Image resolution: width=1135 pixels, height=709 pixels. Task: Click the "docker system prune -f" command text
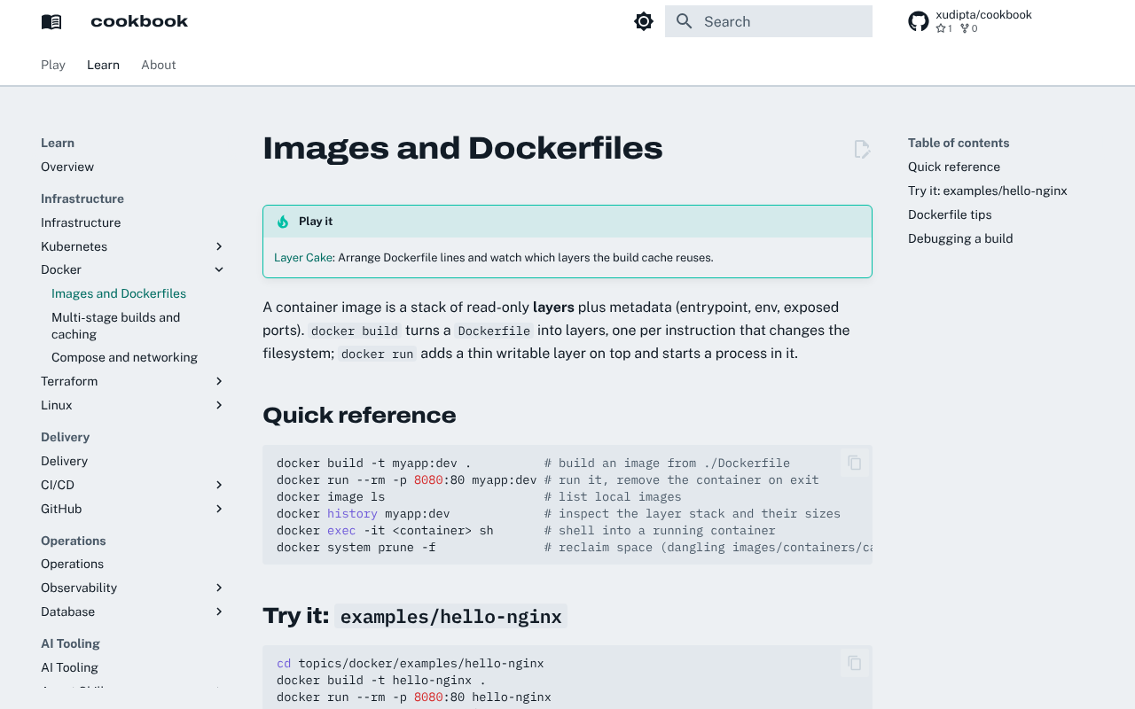coord(356,548)
